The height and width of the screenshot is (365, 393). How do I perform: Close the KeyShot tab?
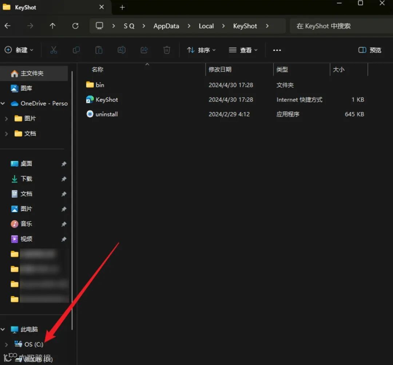click(102, 7)
